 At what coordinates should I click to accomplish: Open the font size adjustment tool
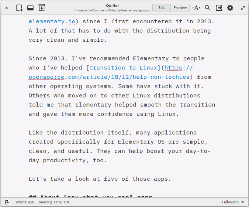[x=196, y=8]
